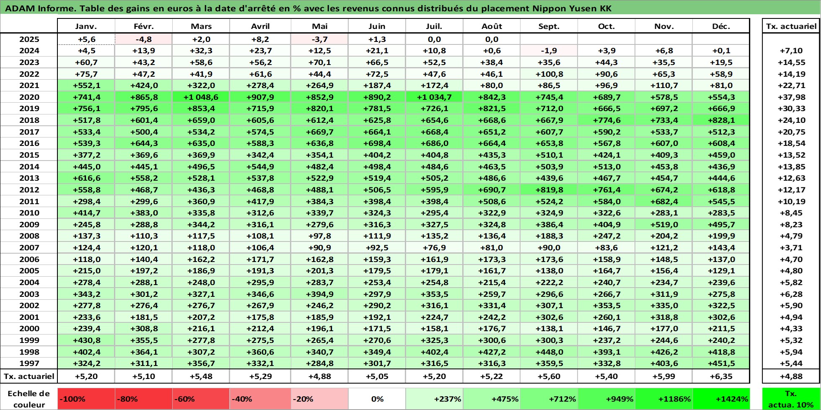The height and width of the screenshot is (410, 821).
Task: Click the Août column header
Action: [x=492, y=26]
